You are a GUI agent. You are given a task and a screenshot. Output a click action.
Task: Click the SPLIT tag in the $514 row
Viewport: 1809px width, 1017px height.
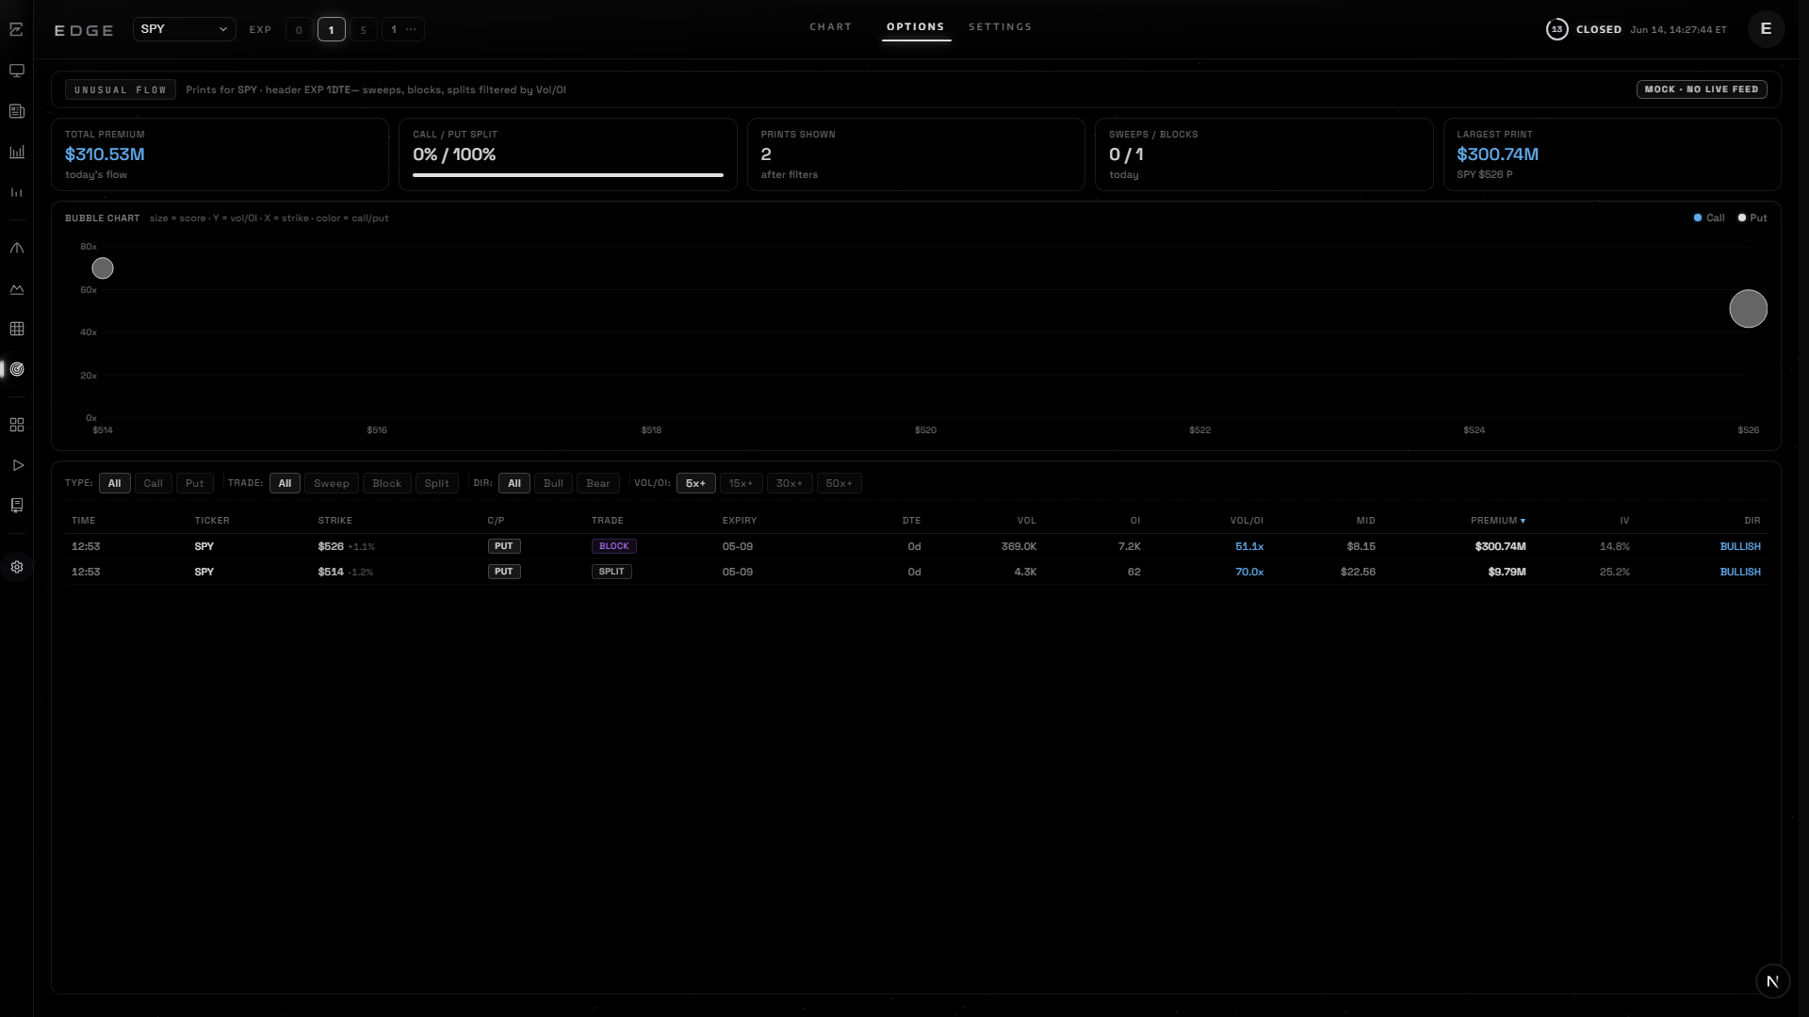[611, 572]
